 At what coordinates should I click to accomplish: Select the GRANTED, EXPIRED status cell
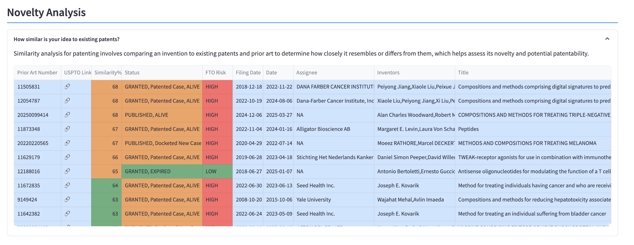tap(162, 171)
